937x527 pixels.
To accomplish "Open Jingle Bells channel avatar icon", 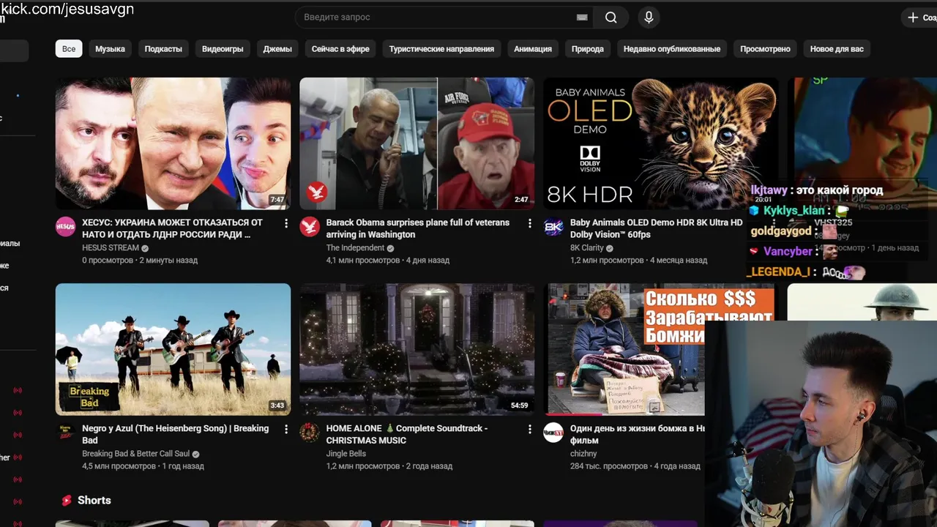I will click(x=310, y=433).
